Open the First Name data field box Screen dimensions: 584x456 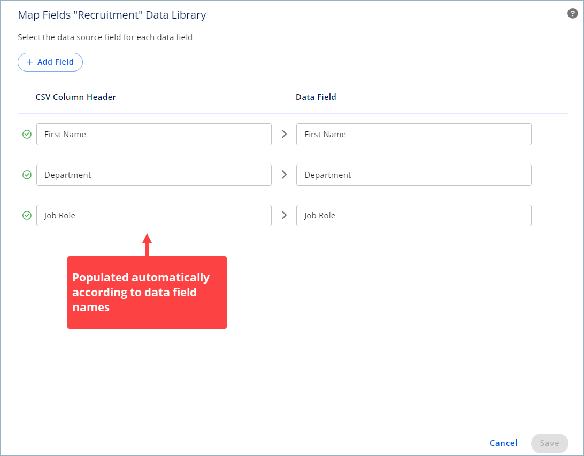coord(413,135)
